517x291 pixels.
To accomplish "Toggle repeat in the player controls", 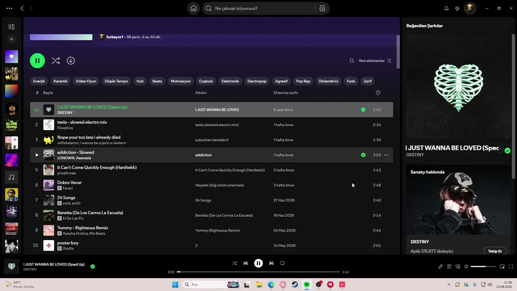I will point(282,263).
